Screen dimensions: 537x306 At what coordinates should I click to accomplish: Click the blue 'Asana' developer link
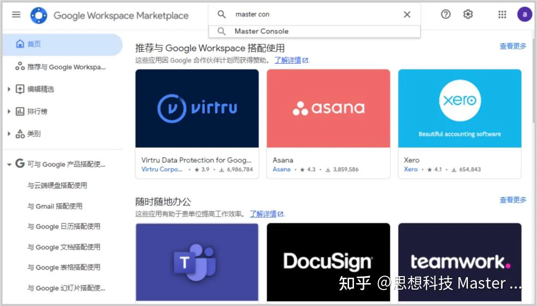click(x=281, y=169)
